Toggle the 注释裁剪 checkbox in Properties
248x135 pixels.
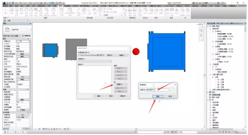(x=17, y=97)
